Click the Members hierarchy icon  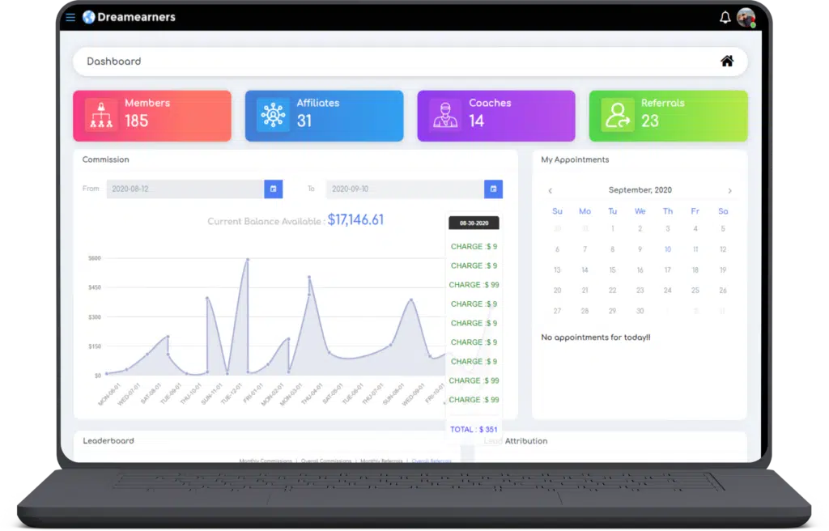(101, 115)
